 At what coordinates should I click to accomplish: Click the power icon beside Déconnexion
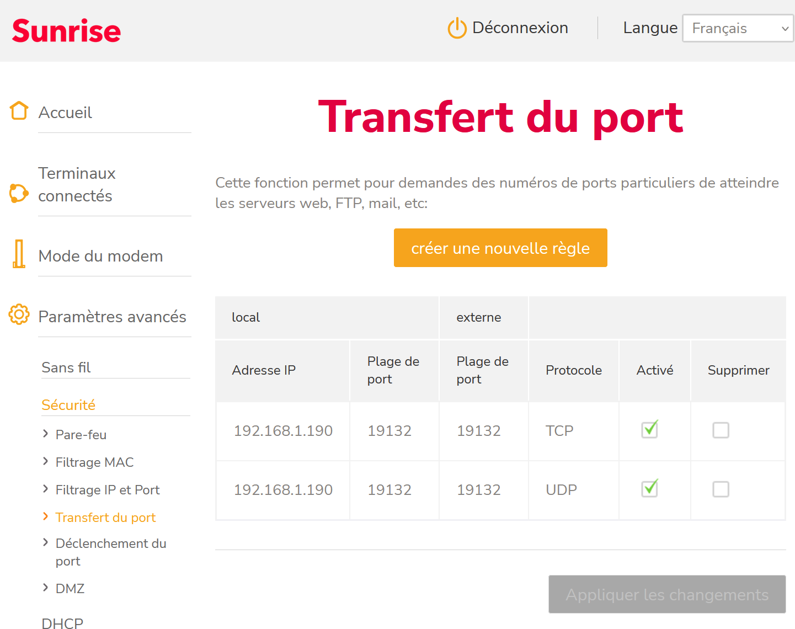pyautogui.click(x=457, y=28)
